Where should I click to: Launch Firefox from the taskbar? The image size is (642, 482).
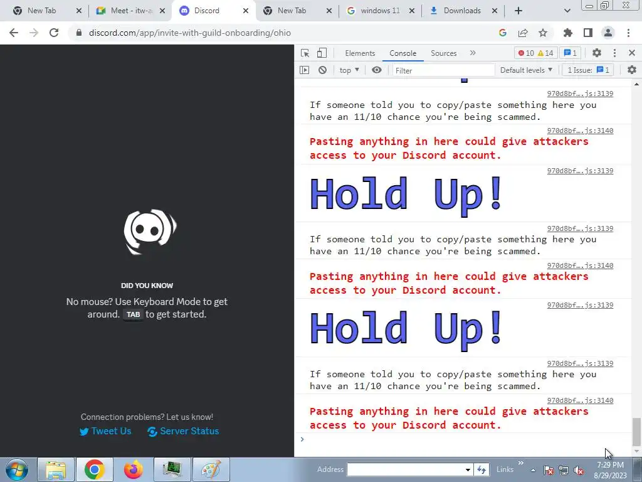[x=133, y=469]
